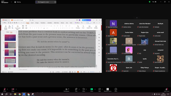Open the Drawing tools dropdown
Screen dimensions: 171x96
78,27
